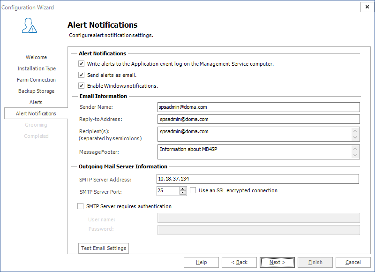Go Back to previous wizard page
The height and width of the screenshot is (272, 375).
[239, 262]
